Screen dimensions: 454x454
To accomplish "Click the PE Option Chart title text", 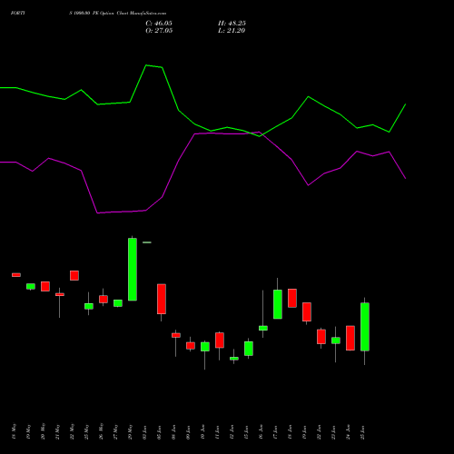I will click(x=111, y=14).
